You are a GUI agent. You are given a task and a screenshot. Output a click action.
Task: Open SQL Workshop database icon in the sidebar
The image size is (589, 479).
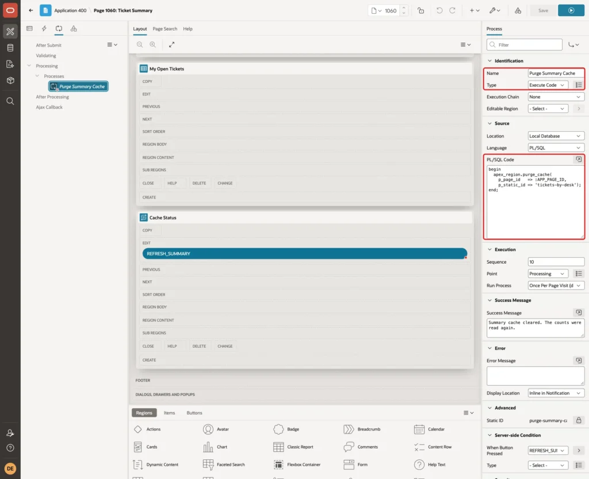[x=10, y=48]
